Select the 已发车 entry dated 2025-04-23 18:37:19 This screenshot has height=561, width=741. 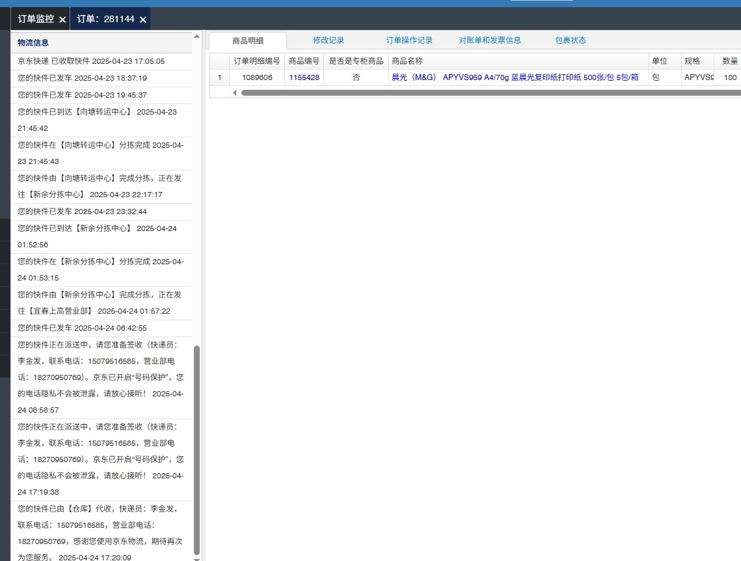point(101,79)
